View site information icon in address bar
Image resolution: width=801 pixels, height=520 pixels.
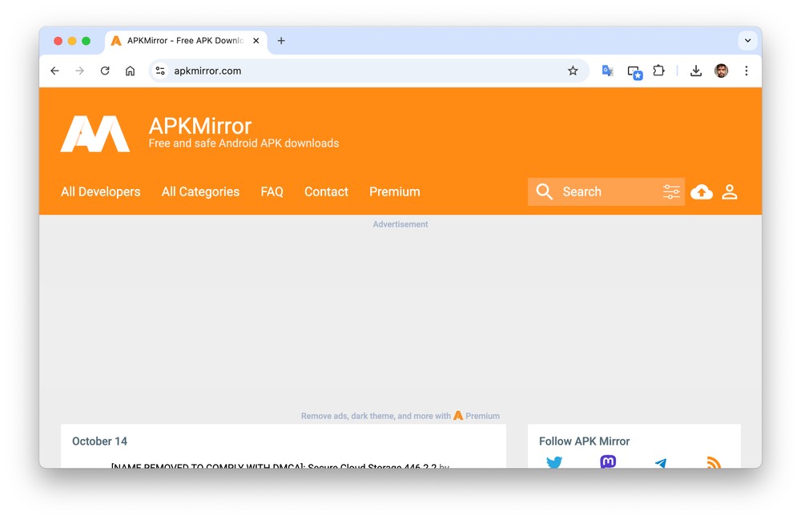[x=160, y=71]
